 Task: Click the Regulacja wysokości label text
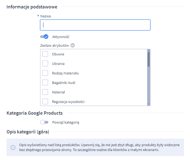pyautogui.click(x=68, y=102)
